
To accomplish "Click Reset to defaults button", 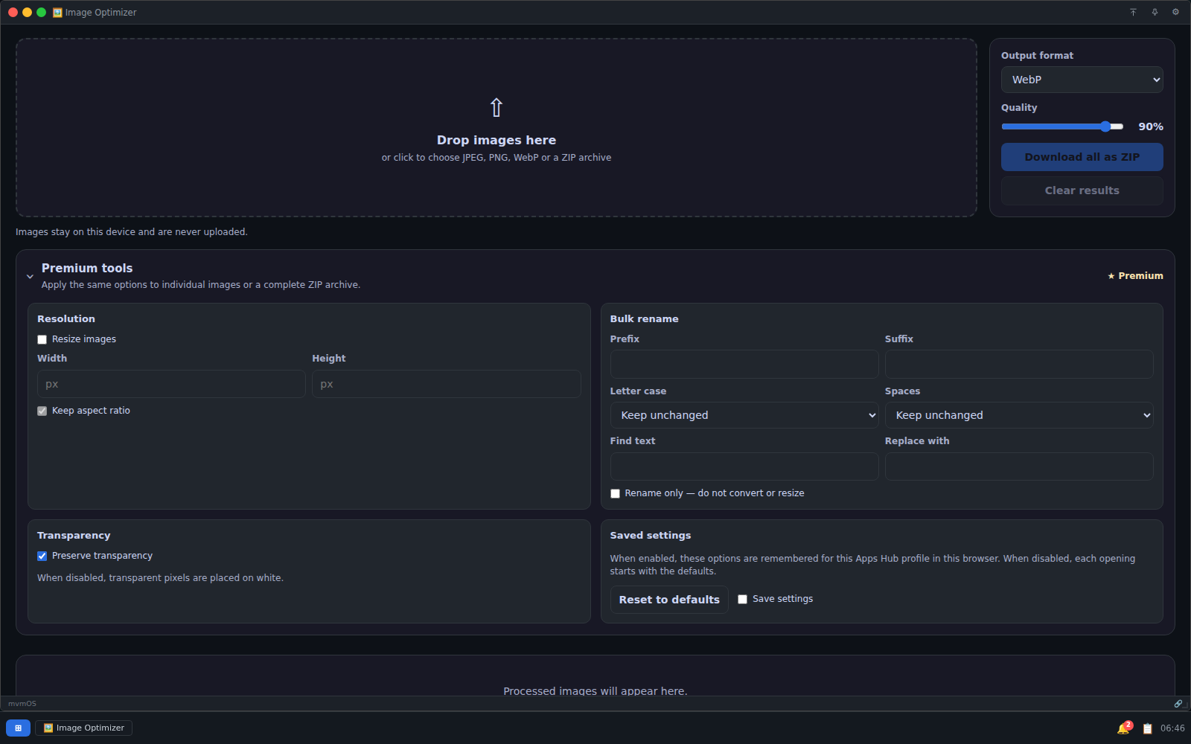I will (x=669, y=600).
